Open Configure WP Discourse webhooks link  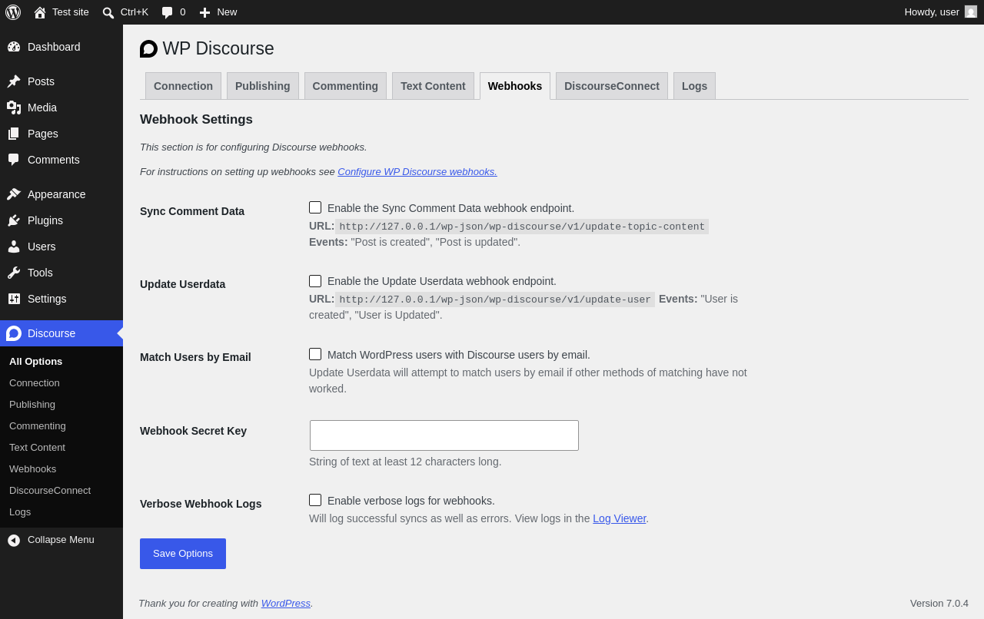(x=417, y=171)
